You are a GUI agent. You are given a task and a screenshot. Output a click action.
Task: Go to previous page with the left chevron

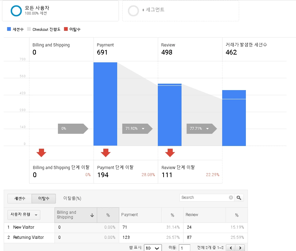click(x=231, y=248)
